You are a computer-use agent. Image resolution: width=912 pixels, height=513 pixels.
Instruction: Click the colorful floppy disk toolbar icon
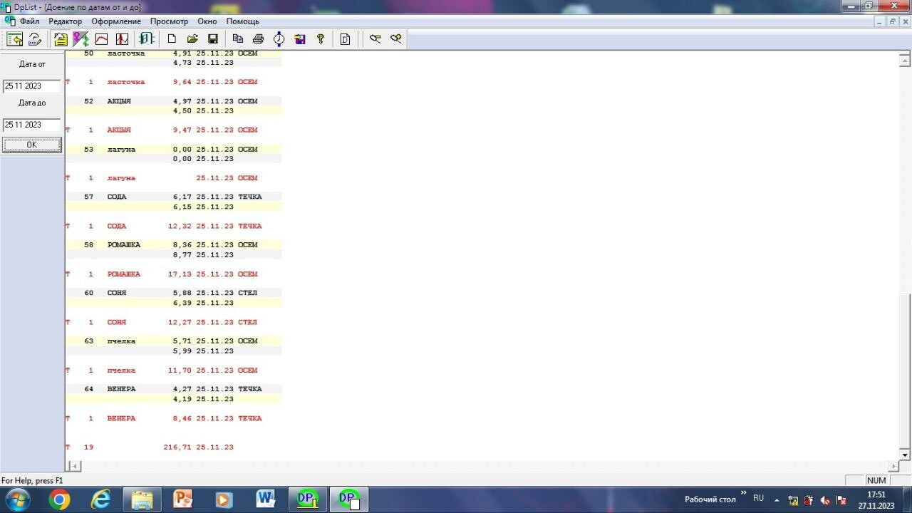(x=300, y=39)
